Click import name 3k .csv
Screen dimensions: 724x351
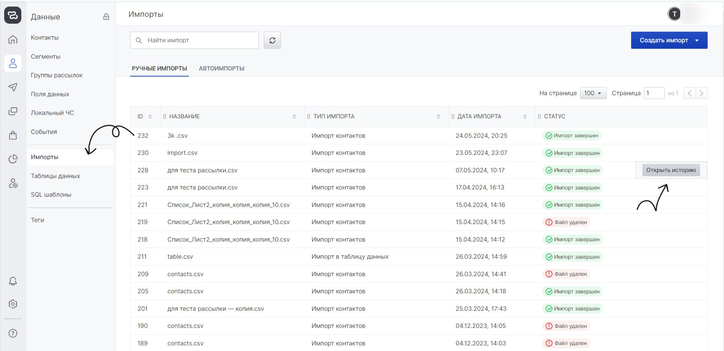[177, 136]
